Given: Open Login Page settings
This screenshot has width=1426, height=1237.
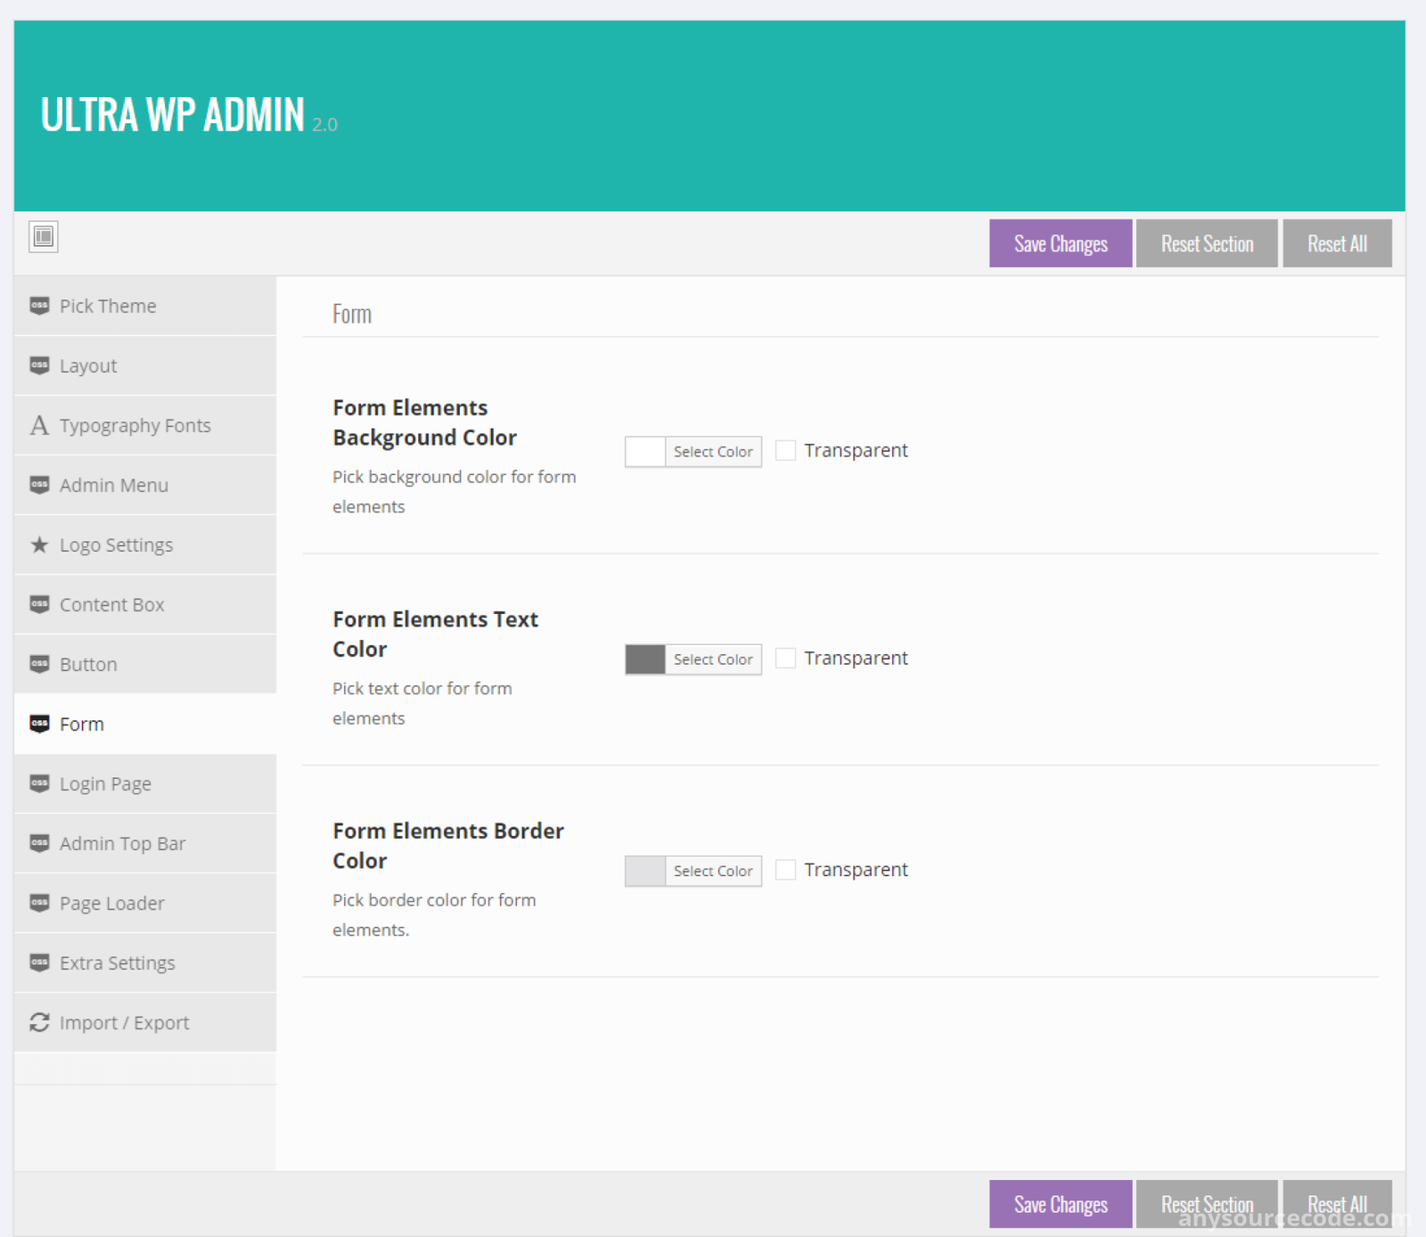Looking at the screenshot, I should tap(145, 783).
